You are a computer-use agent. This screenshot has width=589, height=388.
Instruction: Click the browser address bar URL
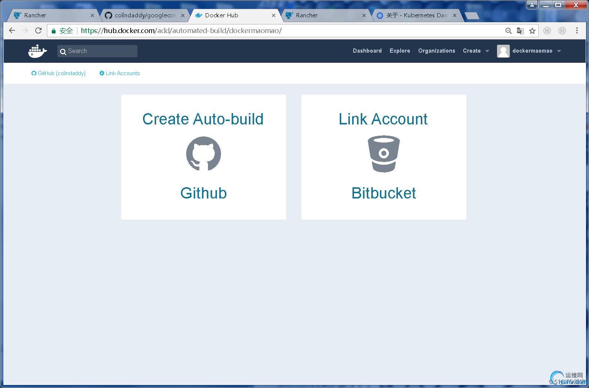point(181,31)
